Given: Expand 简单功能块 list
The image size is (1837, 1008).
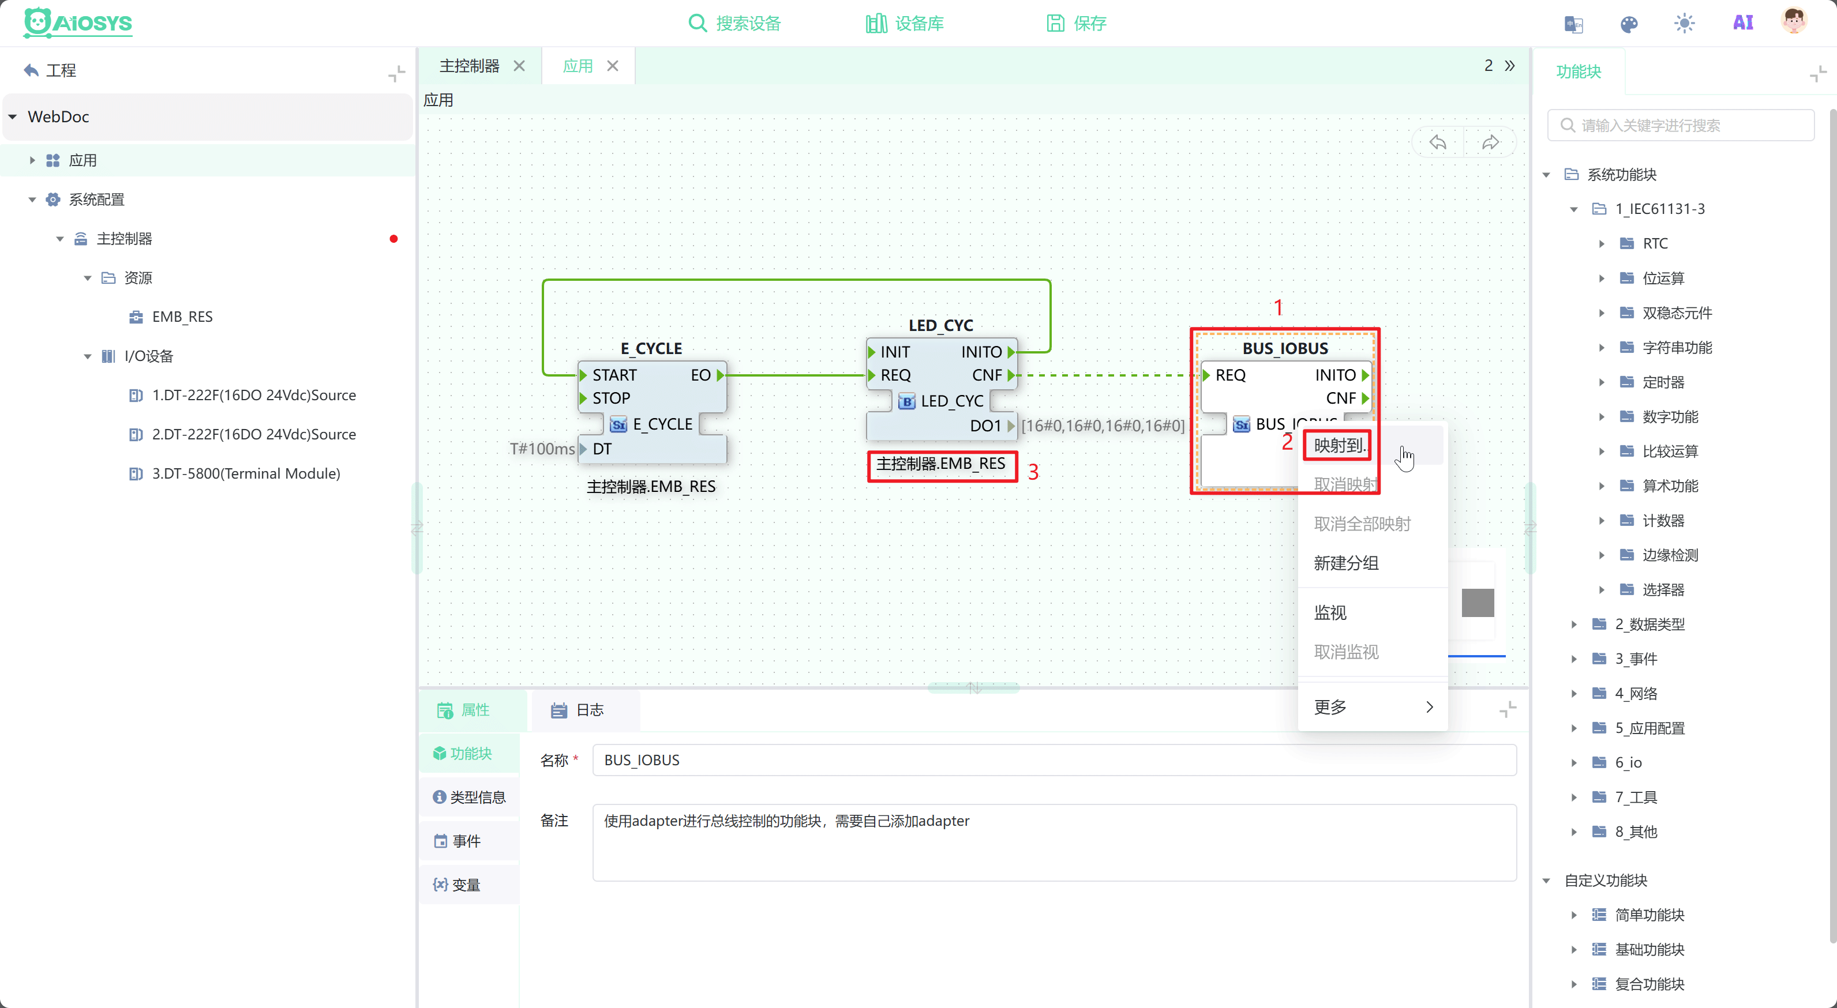Looking at the screenshot, I should [1574, 915].
